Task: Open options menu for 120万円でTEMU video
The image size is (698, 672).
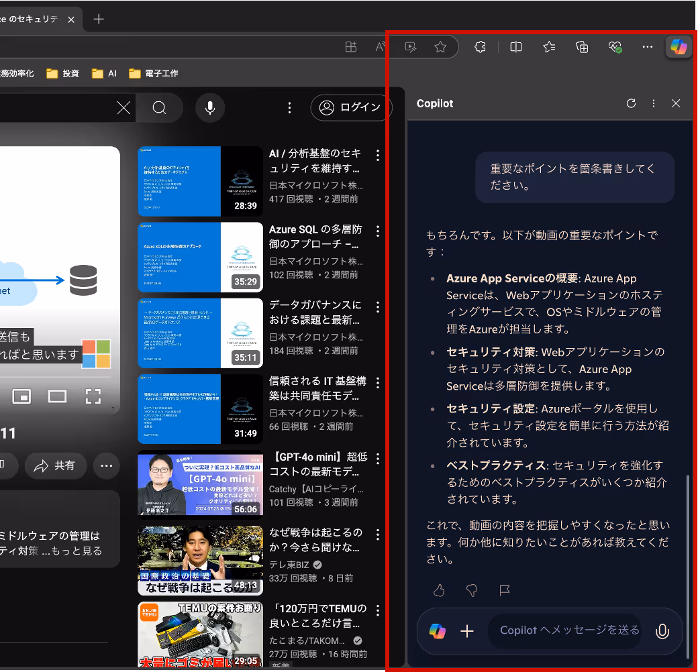Action: point(377,610)
